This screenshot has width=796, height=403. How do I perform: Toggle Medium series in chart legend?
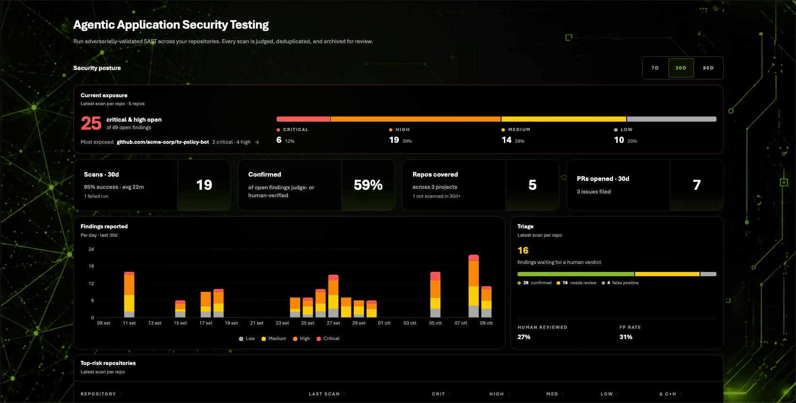274,339
